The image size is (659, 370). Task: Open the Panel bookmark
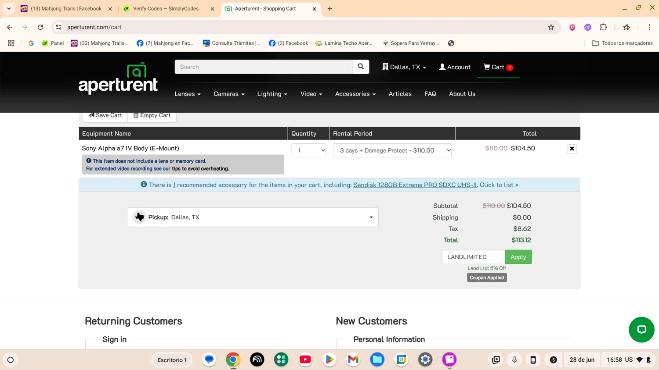pyautogui.click(x=53, y=43)
